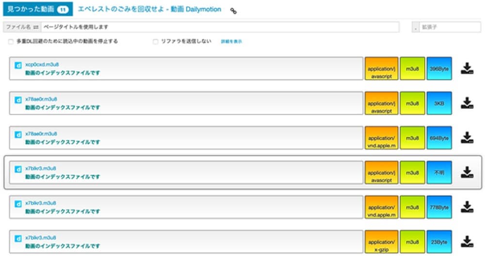The image size is (485, 258).
Task: Enable stop loading video to avoid duplicate downloads
Action: pyautogui.click(x=11, y=42)
